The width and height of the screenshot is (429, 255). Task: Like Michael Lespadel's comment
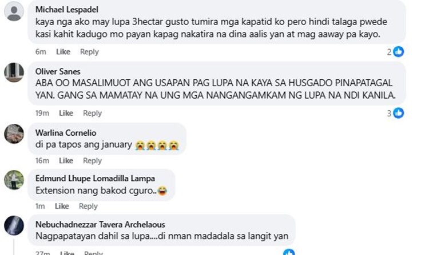[63, 52]
